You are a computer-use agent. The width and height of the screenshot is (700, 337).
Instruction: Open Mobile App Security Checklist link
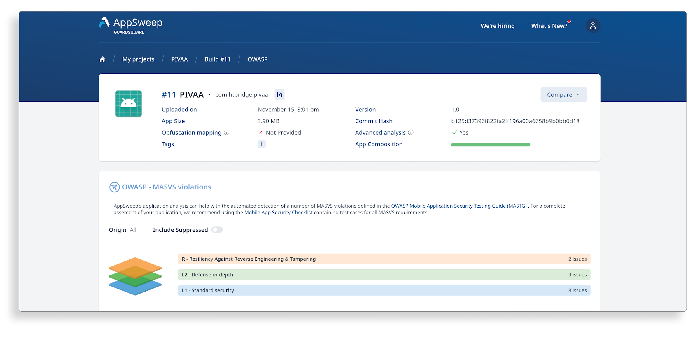click(278, 213)
